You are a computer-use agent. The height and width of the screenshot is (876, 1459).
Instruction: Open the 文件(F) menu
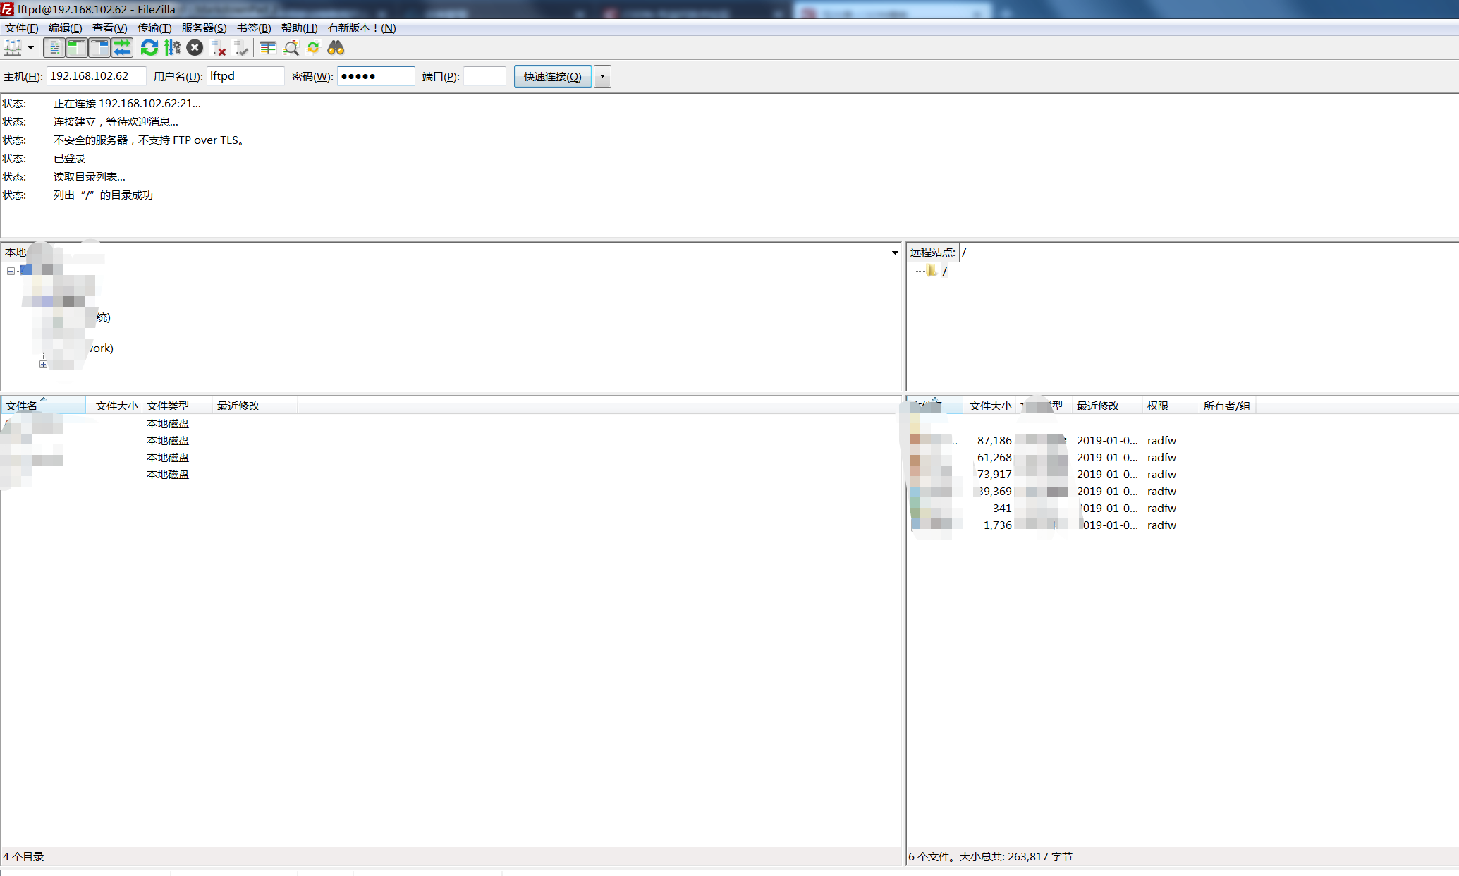[22, 28]
